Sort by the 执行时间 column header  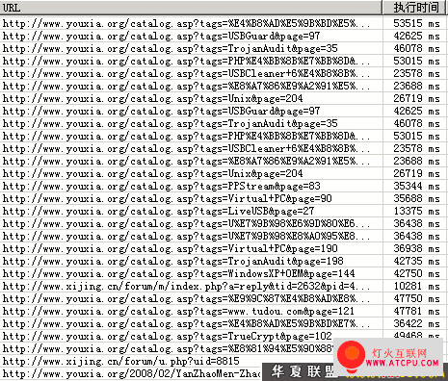[415, 8]
